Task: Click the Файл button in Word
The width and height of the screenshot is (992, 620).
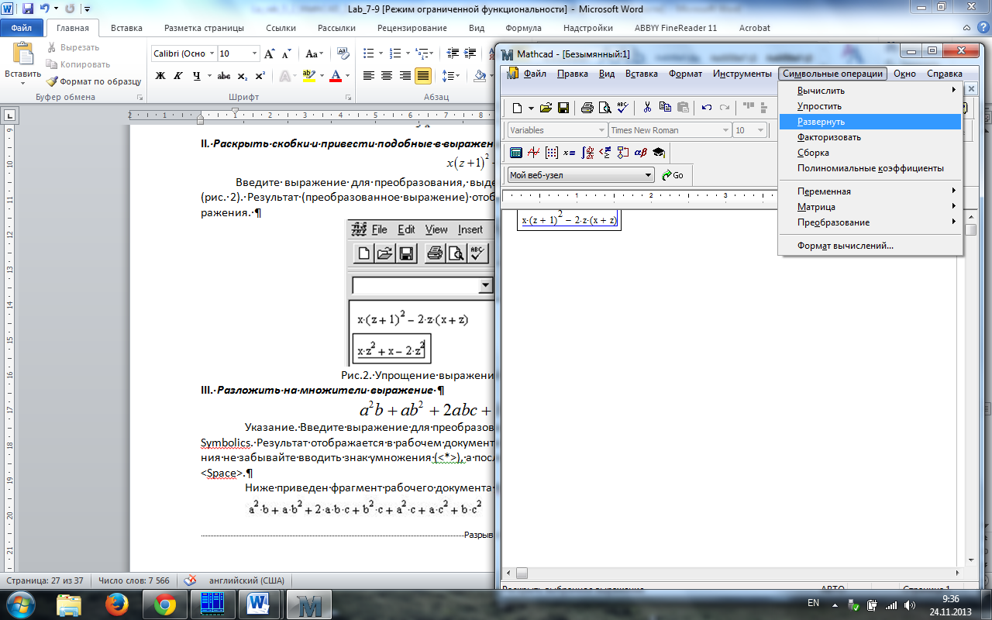Action: 22,28
